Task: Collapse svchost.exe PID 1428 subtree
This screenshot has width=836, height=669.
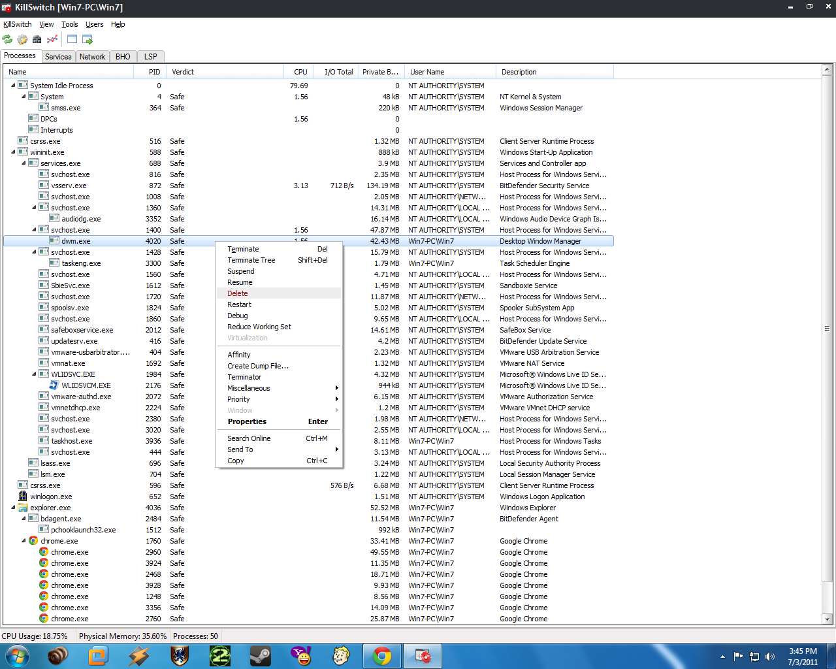Action: coord(34,252)
